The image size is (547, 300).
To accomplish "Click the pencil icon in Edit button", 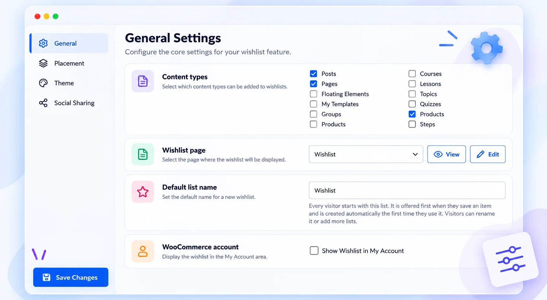I will 480,154.
